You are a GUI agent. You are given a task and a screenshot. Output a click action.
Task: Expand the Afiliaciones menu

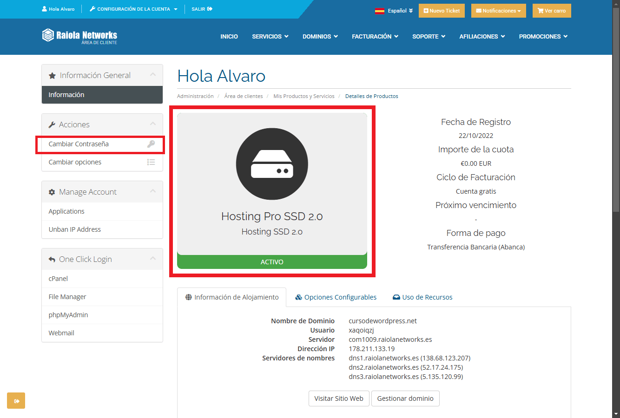(482, 36)
